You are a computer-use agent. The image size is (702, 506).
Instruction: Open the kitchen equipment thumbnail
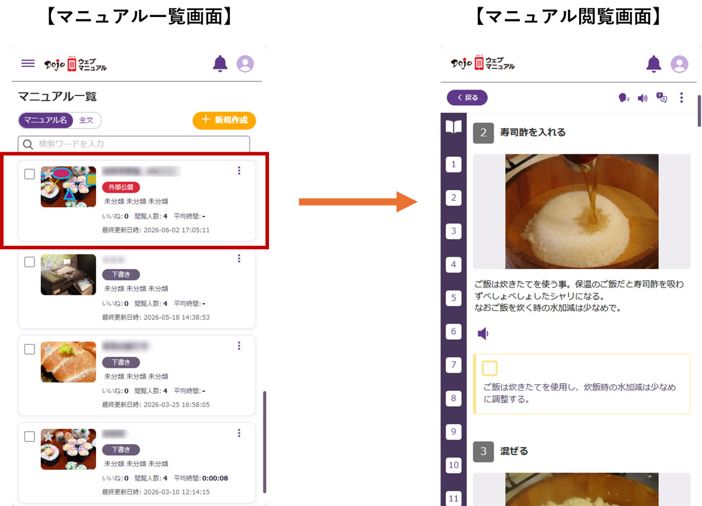click(68, 274)
